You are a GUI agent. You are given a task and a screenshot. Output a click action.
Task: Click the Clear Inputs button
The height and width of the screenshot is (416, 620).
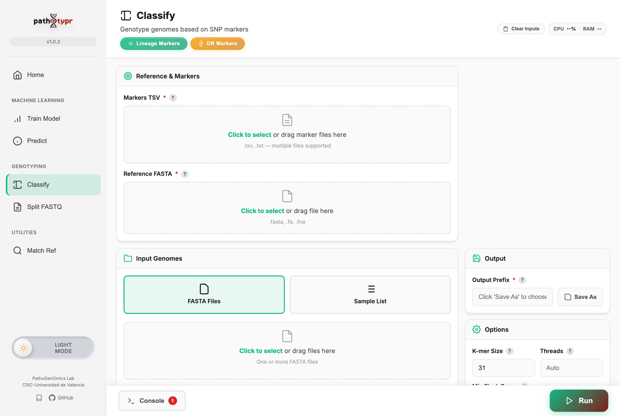click(521, 29)
